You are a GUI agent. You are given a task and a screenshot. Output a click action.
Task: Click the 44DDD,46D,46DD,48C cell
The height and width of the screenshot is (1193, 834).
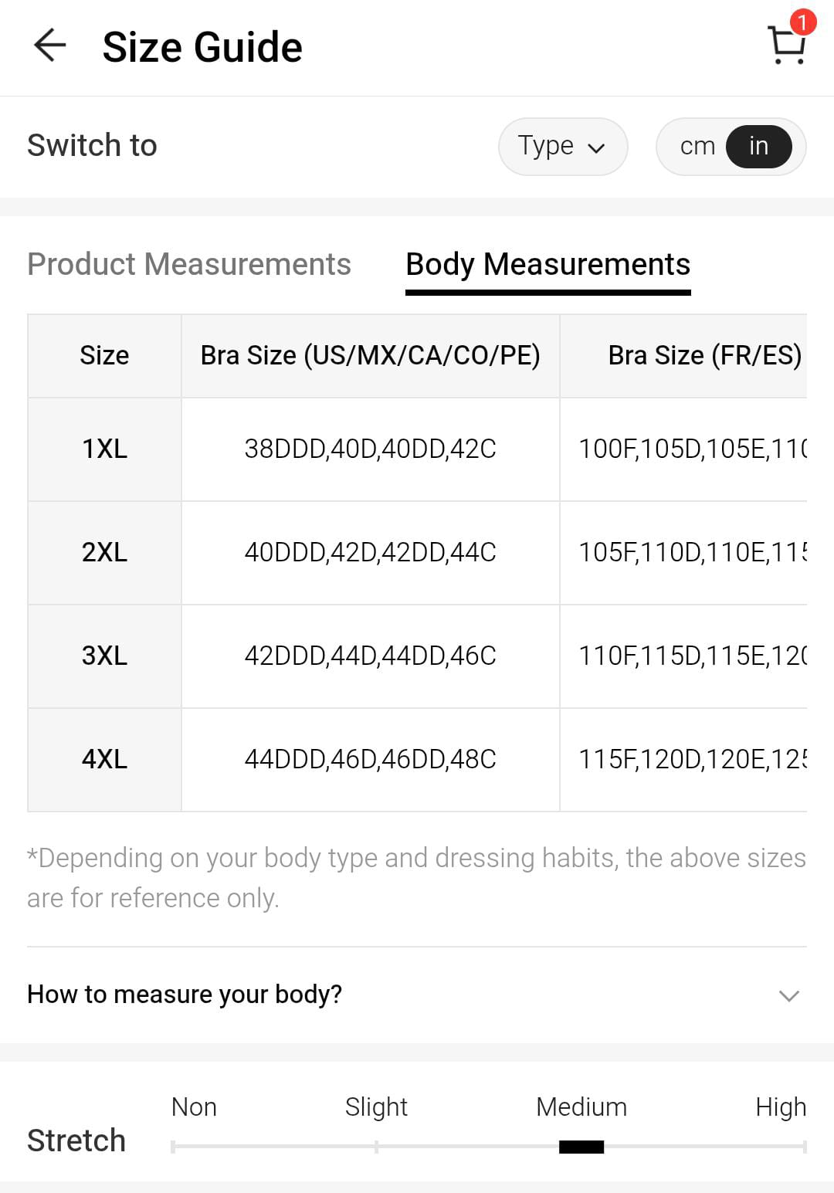[370, 760]
